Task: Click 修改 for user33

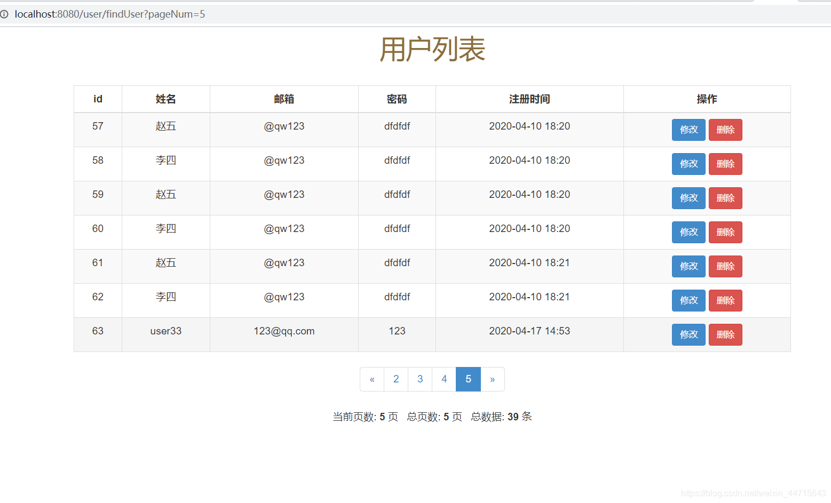Action: point(688,334)
